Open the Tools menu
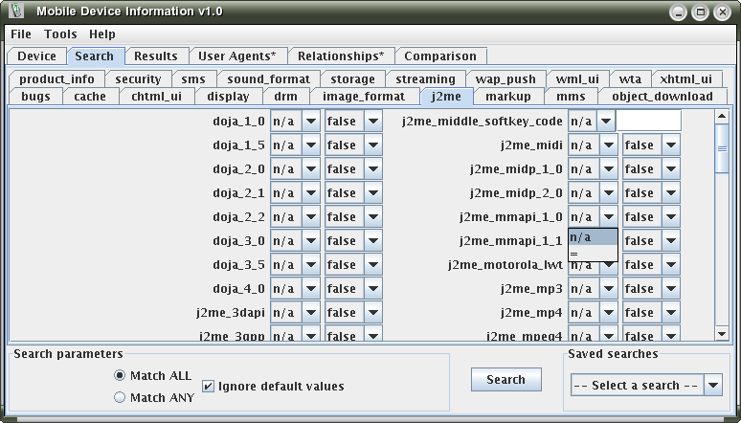 pos(60,33)
